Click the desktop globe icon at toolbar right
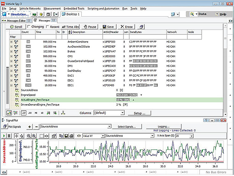 [x=173, y=14]
